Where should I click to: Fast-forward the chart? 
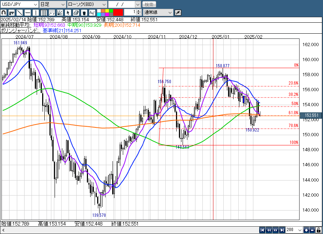(275, 230)
